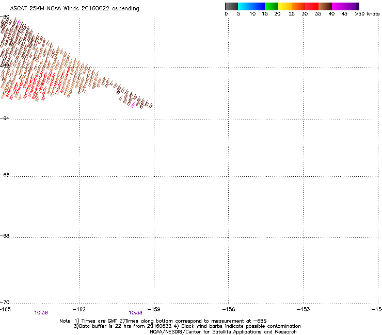The height and width of the screenshot is (335, 382).
Task: Click the longitude label '-153'
Action: [x=304, y=309]
